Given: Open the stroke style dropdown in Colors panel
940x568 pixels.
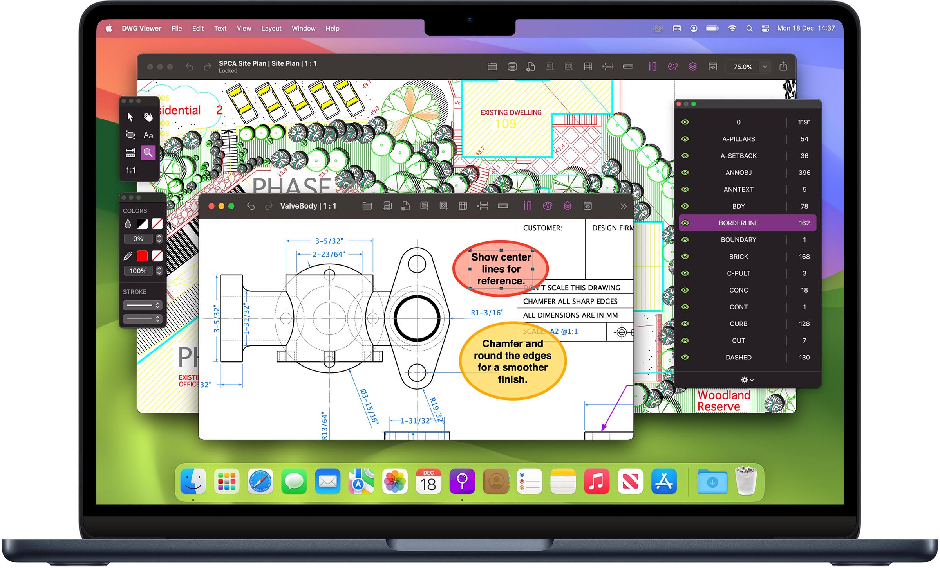Looking at the screenshot, I should pyautogui.click(x=142, y=305).
